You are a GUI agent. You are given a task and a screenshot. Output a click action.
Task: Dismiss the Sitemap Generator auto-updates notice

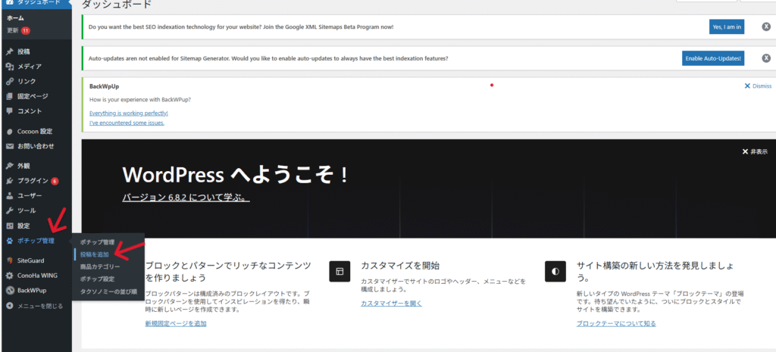coord(765,58)
